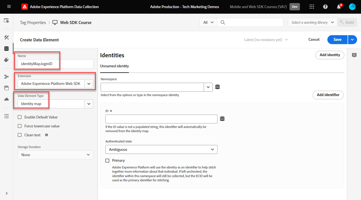Image resolution: width=361 pixels, height=200 pixels.
Task: Switch to the Unnamed identity tab
Action: 114,66
